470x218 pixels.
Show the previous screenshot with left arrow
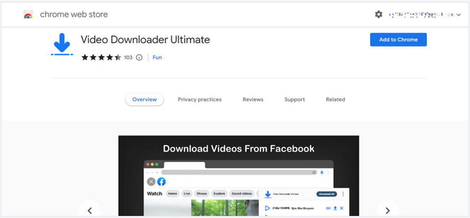click(x=90, y=210)
